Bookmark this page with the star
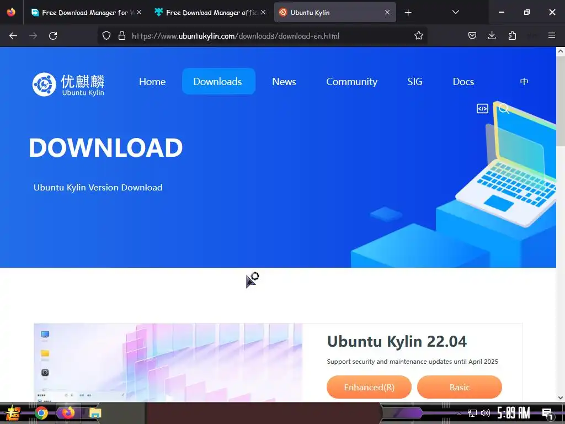 pos(418,36)
